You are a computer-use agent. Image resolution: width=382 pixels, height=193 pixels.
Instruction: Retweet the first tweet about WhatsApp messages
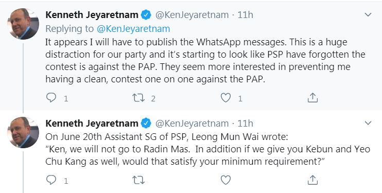(138, 98)
